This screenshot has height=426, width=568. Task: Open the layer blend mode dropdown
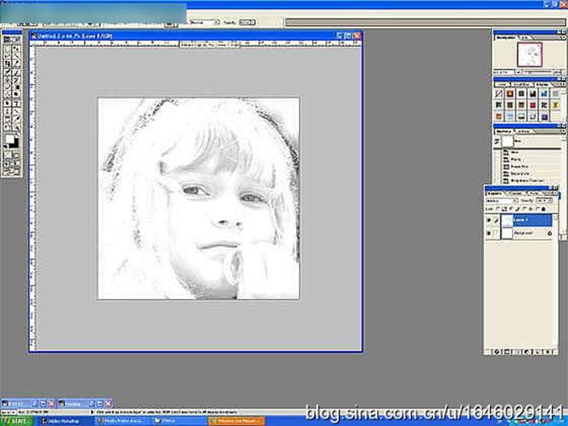501,200
